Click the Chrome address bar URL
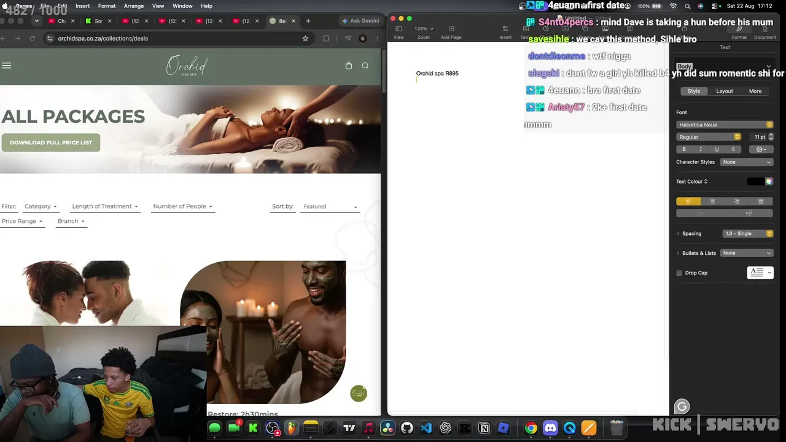 103,38
